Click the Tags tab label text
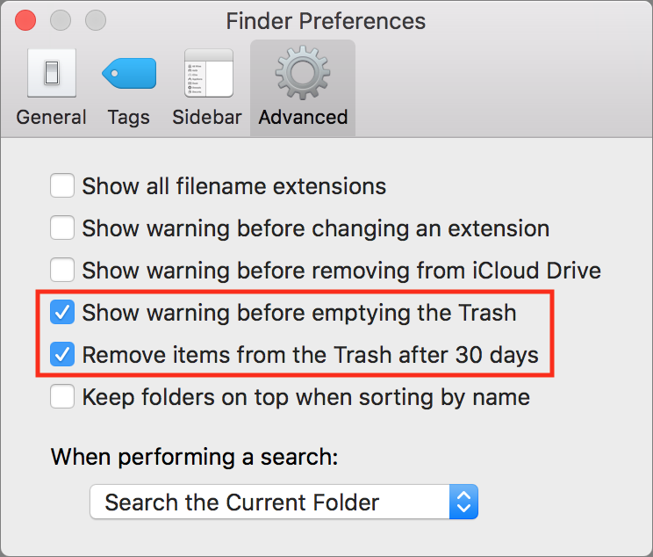653x557 pixels. (129, 118)
